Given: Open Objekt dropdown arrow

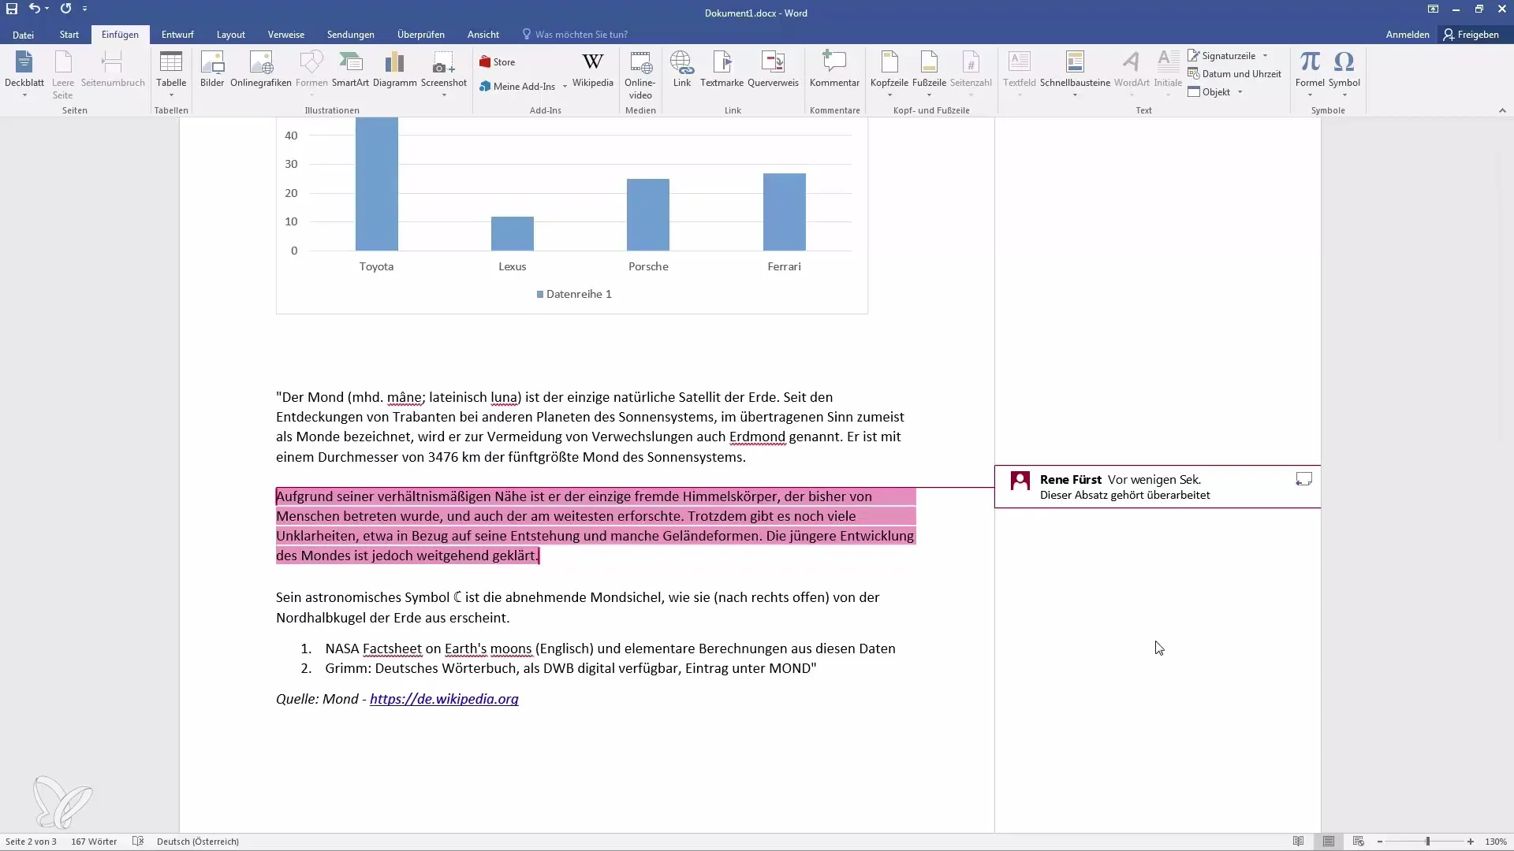Looking at the screenshot, I should [x=1240, y=92].
